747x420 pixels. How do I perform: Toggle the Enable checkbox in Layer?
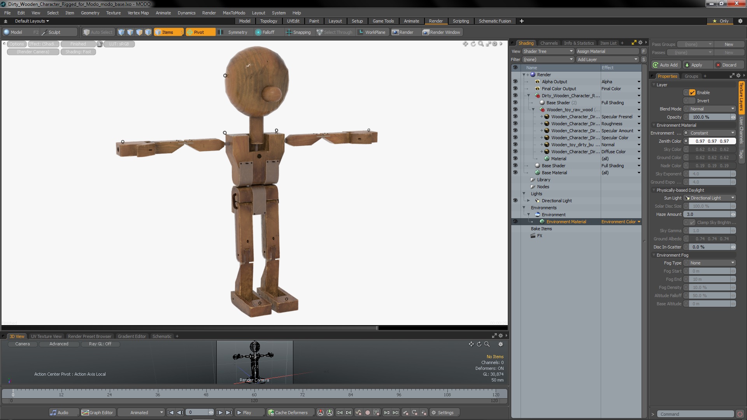coord(692,93)
